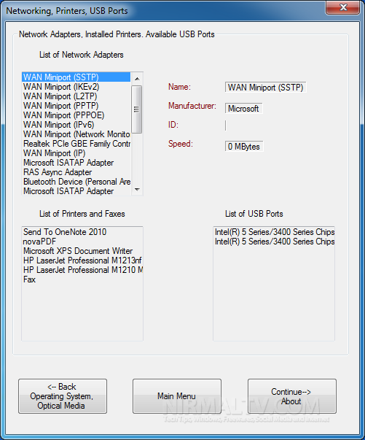Select WAN Miniport (PPTP) adapter
This screenshot has width=365, height=440.
tap(76, 106)
